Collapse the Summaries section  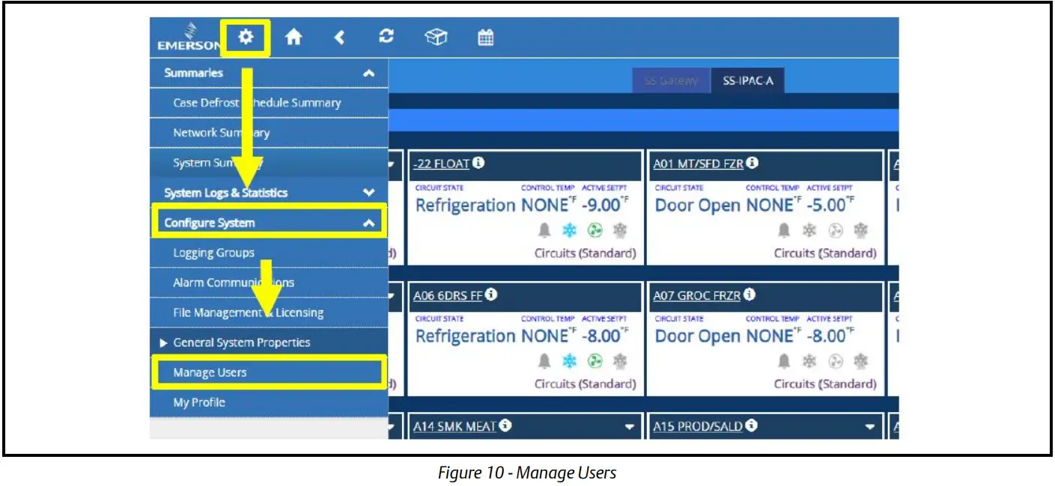click(368, 73)
